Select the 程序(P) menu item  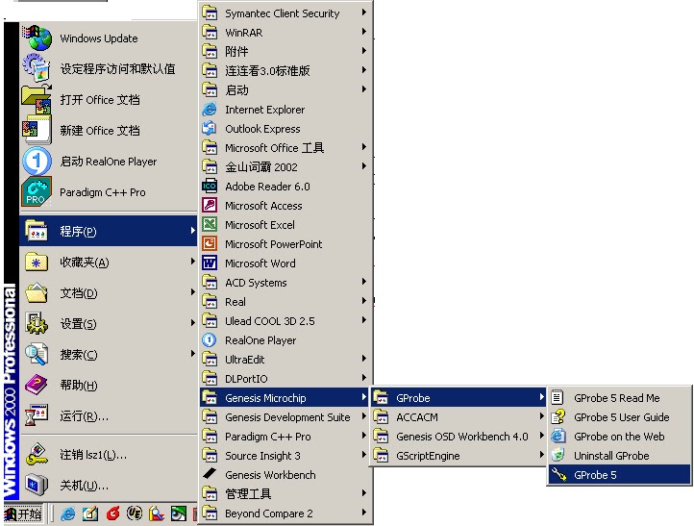108,231
